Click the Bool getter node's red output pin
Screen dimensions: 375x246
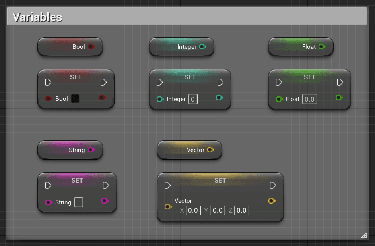[x=91, y=47]
